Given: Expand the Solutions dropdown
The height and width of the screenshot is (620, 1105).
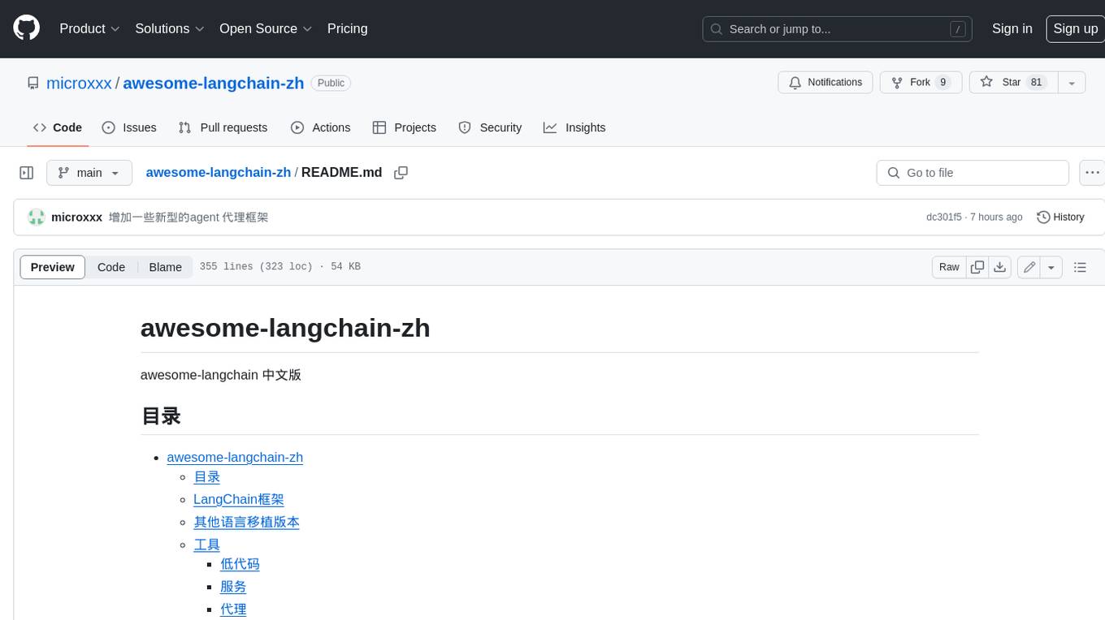Looking at the screenshot, I should coord(170,28).
